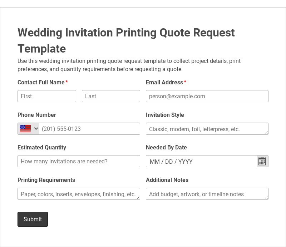
Task: Click the 'Needed By Date' label
Action: (166, 147)
